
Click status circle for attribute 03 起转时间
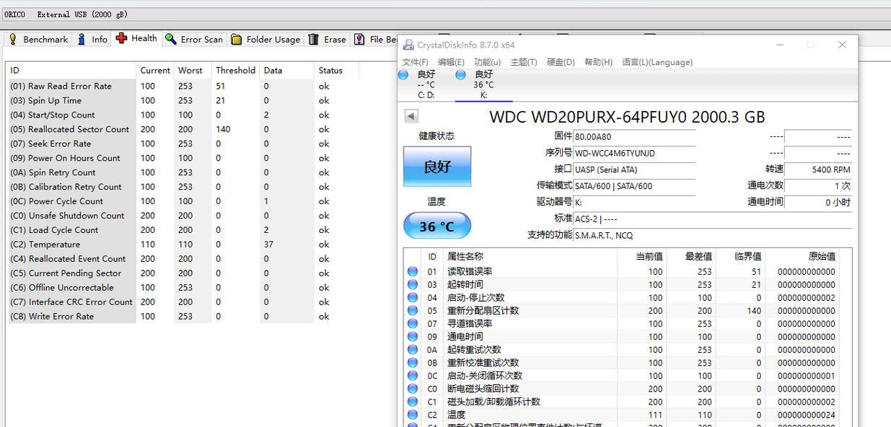[x=413, y=284]
